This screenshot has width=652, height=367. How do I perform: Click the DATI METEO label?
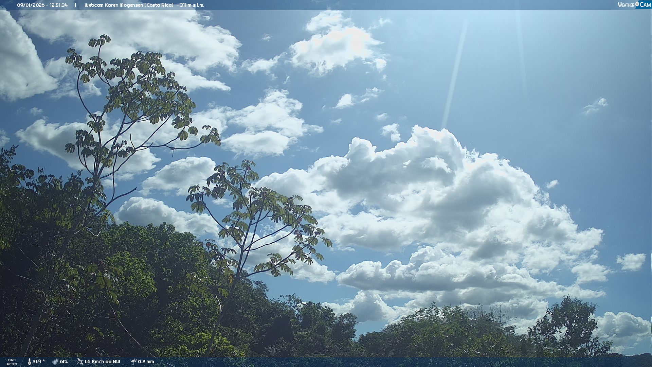coord(12,362)
